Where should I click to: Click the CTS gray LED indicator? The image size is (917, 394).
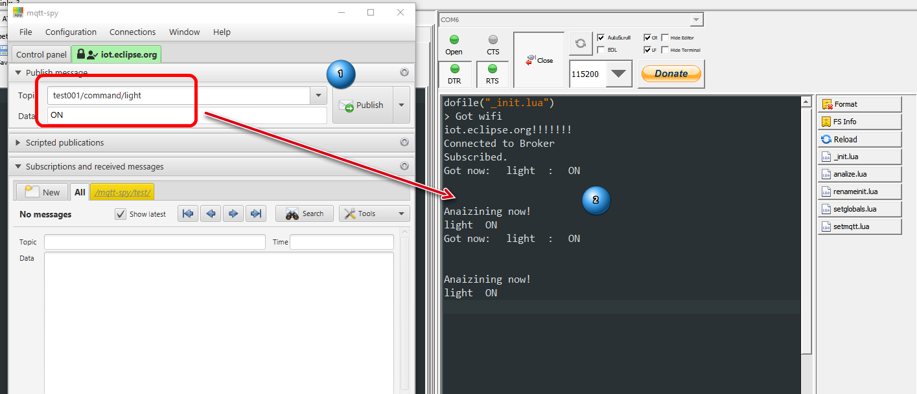click(x=493, y=39)
